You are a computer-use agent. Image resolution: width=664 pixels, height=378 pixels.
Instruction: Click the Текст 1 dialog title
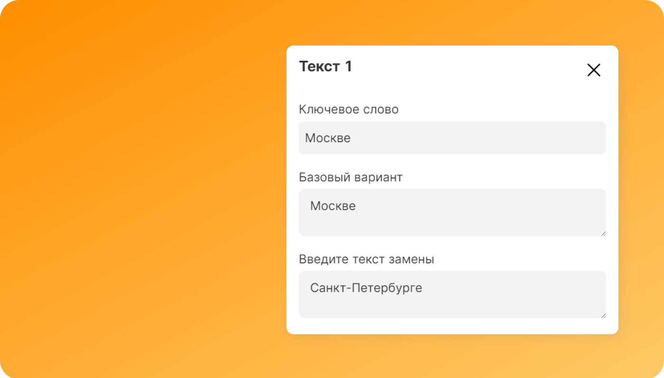coord(325,66)
